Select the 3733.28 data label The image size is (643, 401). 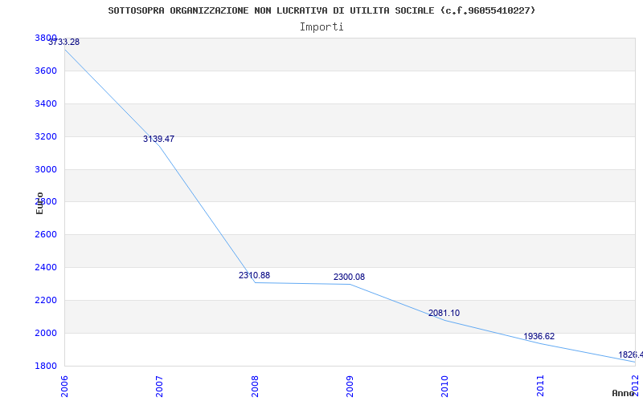64,42
